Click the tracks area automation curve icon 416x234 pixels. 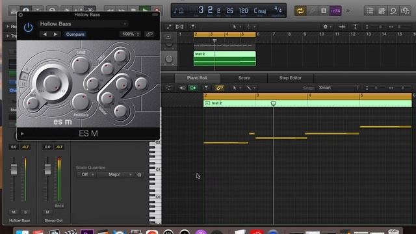pos(169,27)
